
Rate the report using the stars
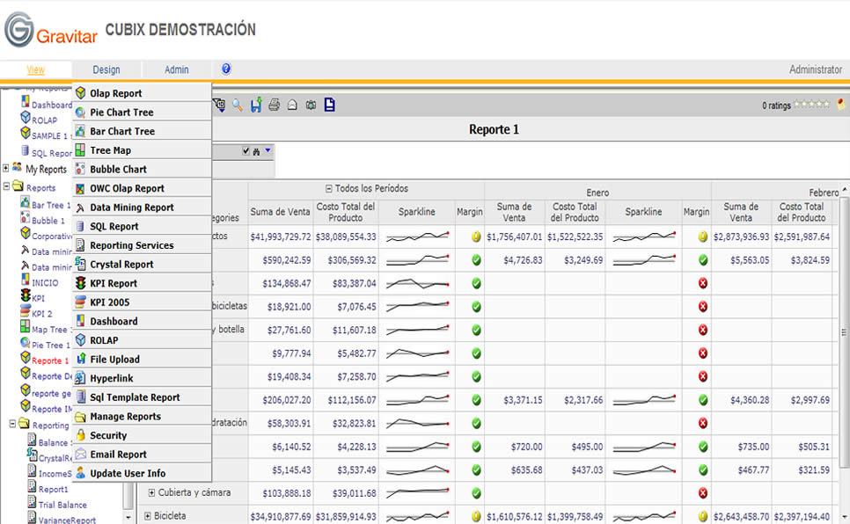pyautogui.click(x=811, y=104)
